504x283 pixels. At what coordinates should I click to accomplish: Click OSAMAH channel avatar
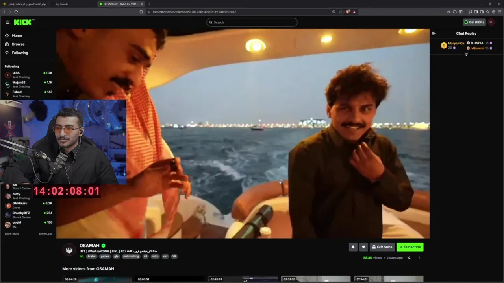point(70,250)
